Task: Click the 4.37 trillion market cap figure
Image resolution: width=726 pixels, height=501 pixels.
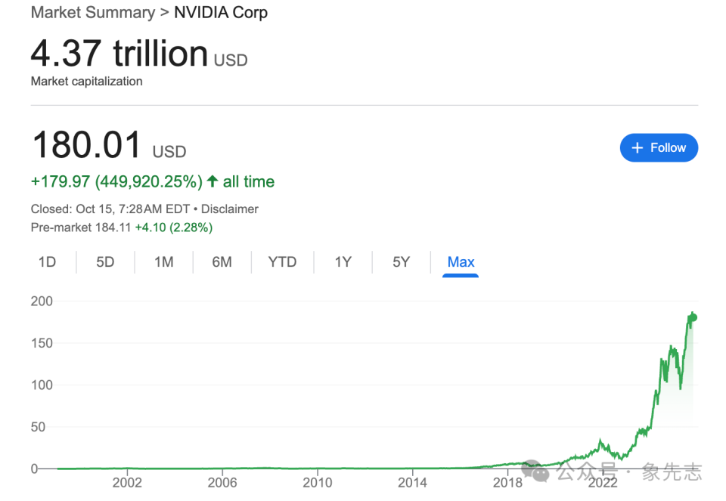Action: pyautogui.click(x=119, y=54)
